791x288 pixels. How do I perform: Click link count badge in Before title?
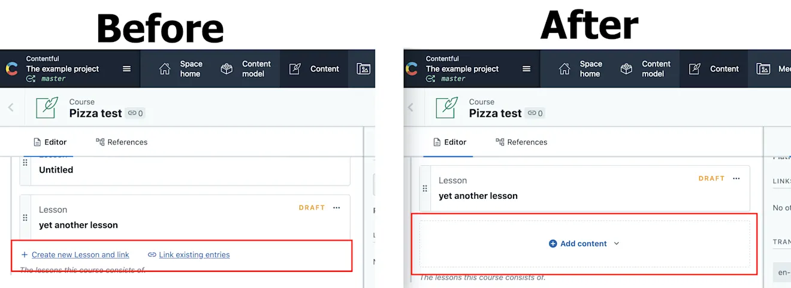pyautogui.click(x=135, y=113)
